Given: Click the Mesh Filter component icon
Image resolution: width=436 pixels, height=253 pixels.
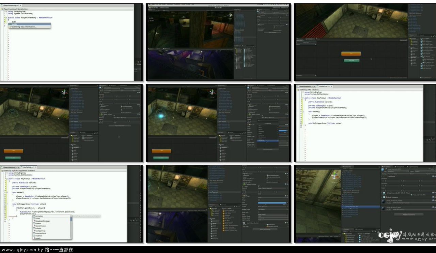Looking at the screenshot, I should click(384, 193).
